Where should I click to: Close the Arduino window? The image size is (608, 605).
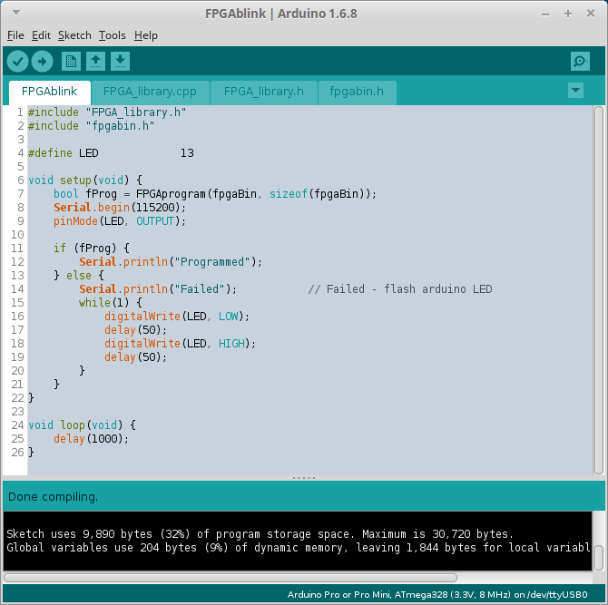click(591, 14)
